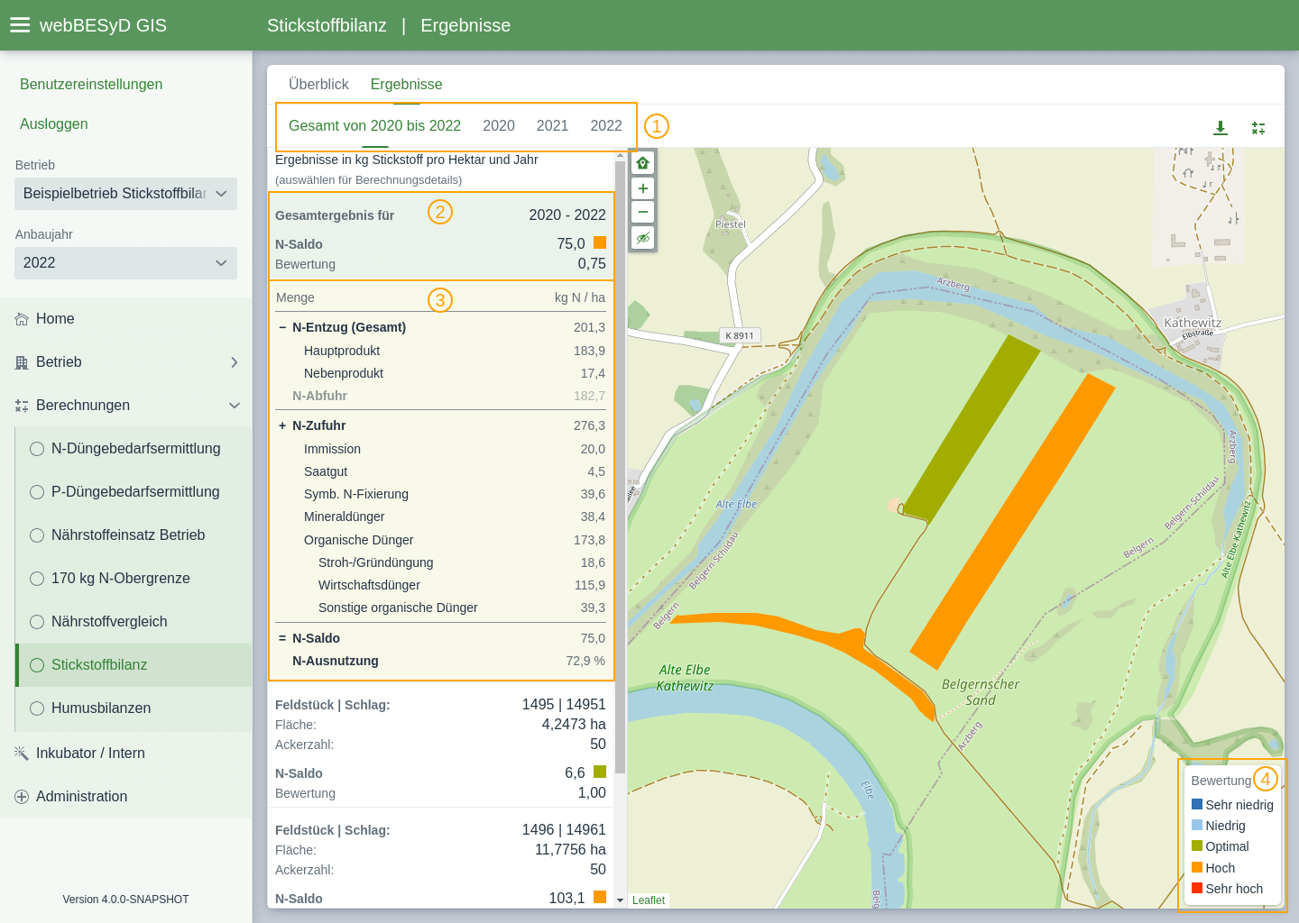1299x923 pixels.
Task: Click the webBESyD GIS title
Action: click(x=103, y=25)
